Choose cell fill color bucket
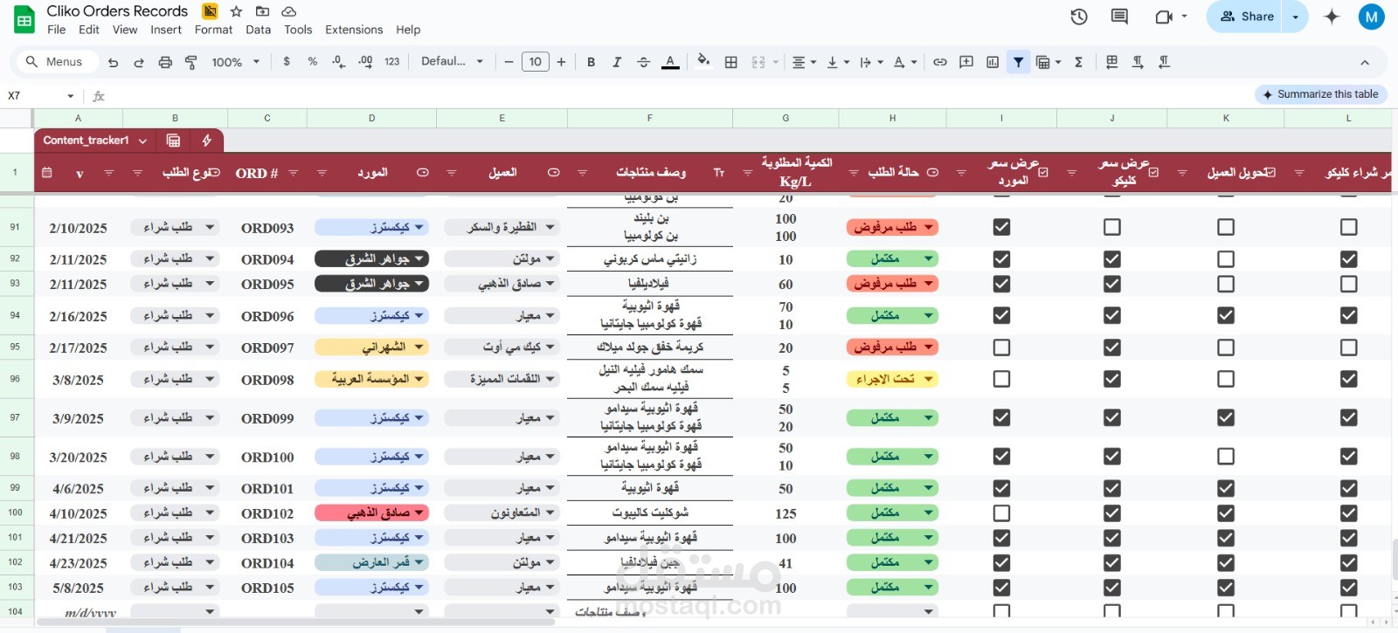The height and width of the screenshot is (633, 1398). (x=703, y=62)
